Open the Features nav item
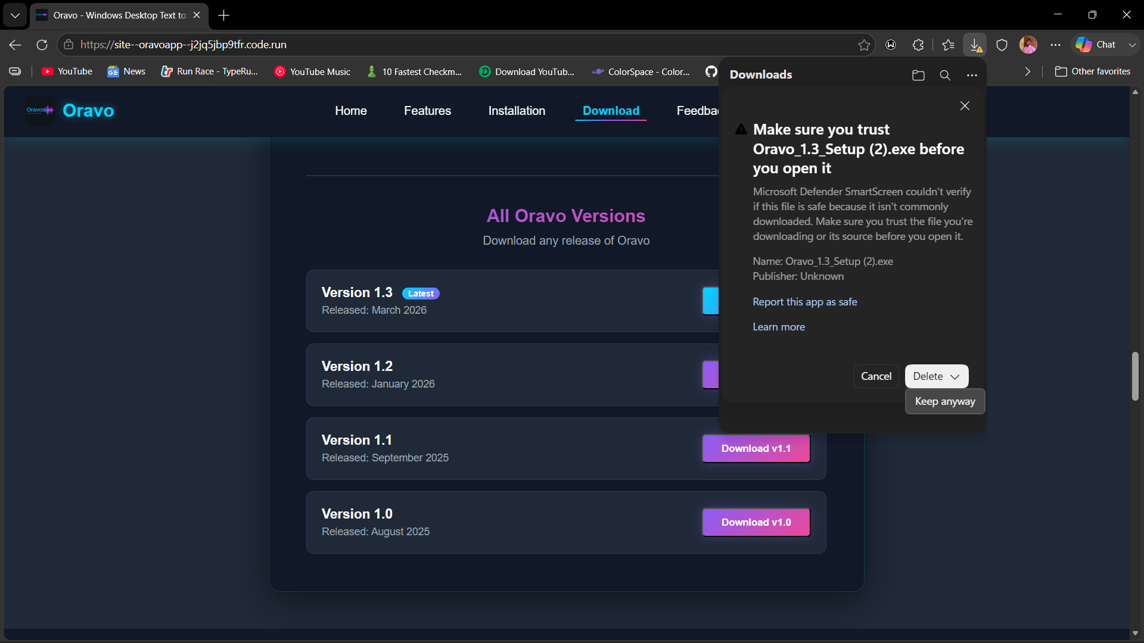Viewport: 1144px width, 643px height. (427, 111)
